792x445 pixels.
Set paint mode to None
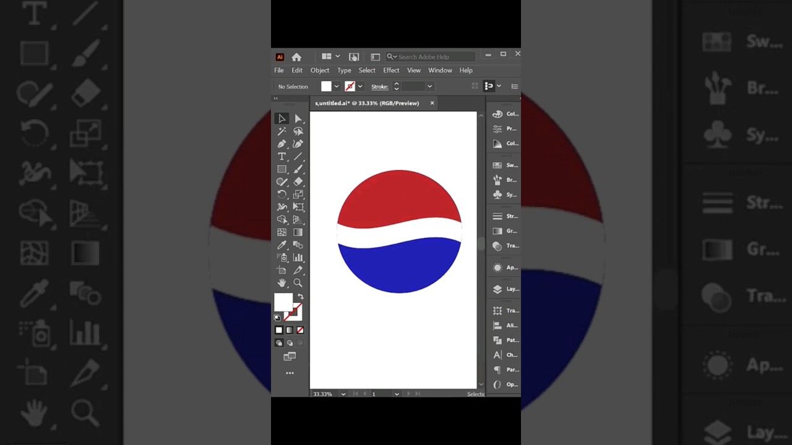click(300, 330)
